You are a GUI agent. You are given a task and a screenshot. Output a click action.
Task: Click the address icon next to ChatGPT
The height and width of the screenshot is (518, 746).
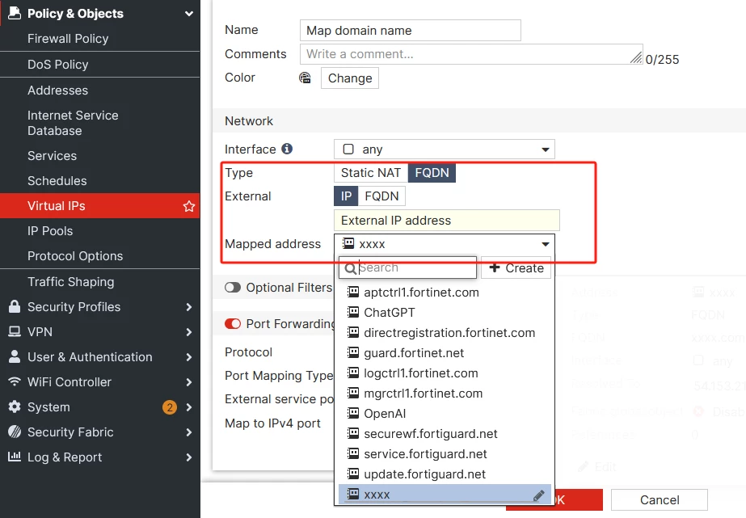353,312
